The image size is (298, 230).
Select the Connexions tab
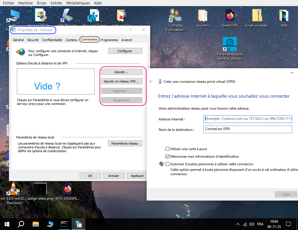89,39
